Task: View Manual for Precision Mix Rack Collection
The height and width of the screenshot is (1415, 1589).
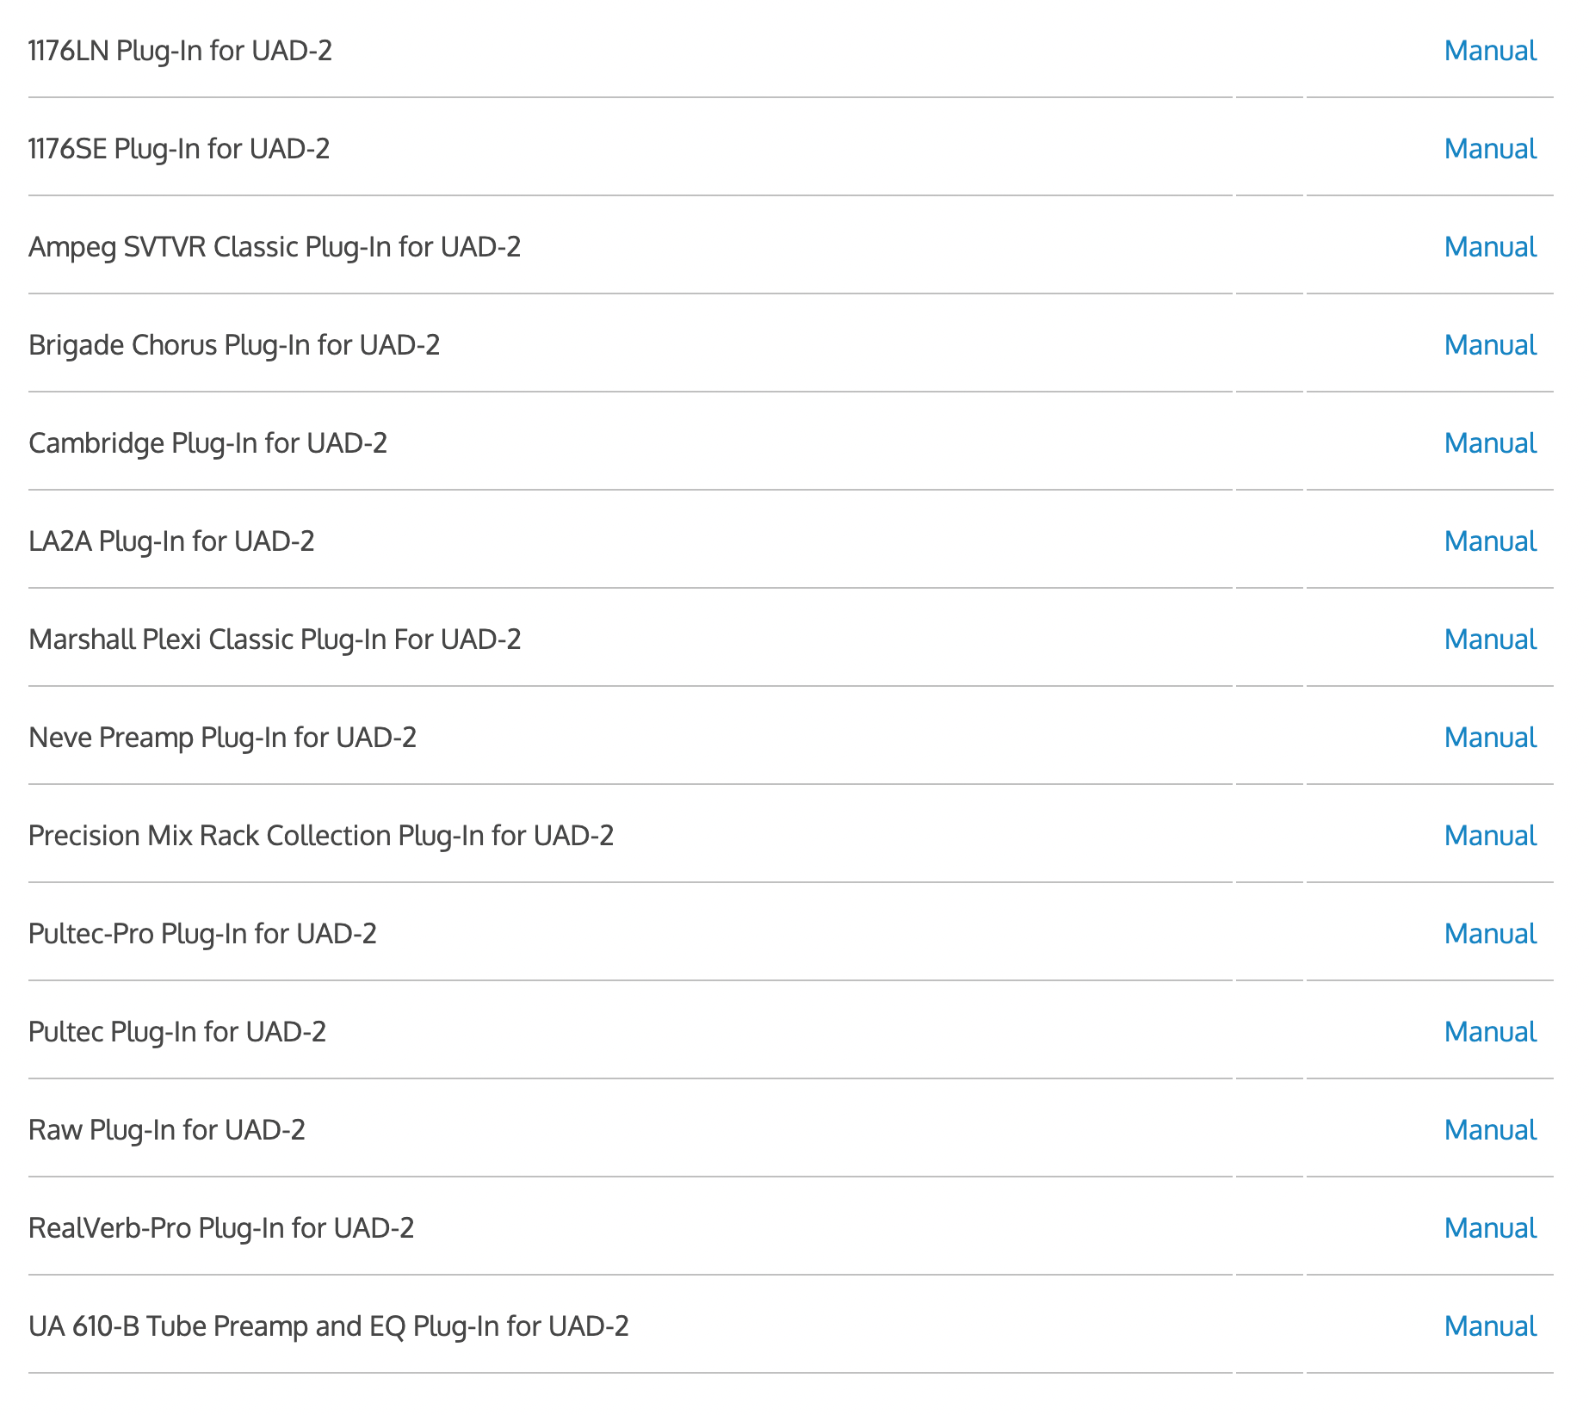Action: pos(1489,836)
